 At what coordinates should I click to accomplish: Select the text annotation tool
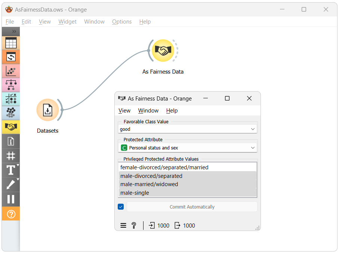pyautogui.click(x=11, y=170)
